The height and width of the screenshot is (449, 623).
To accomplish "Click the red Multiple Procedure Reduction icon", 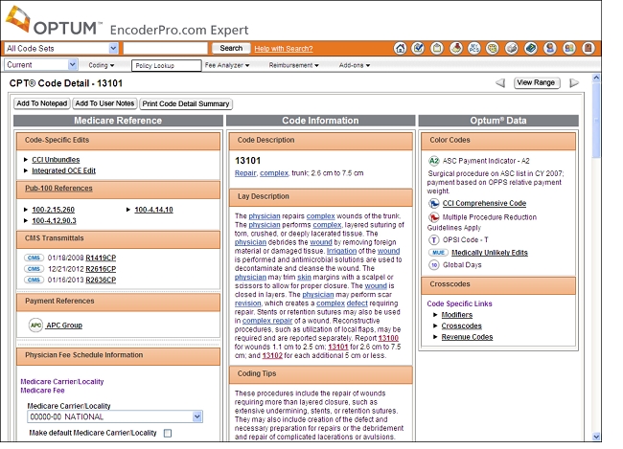I will point(433,217).
